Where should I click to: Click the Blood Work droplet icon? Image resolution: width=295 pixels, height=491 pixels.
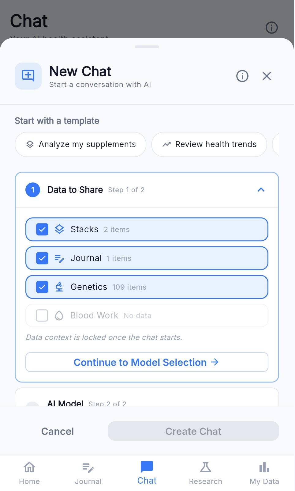59,315
